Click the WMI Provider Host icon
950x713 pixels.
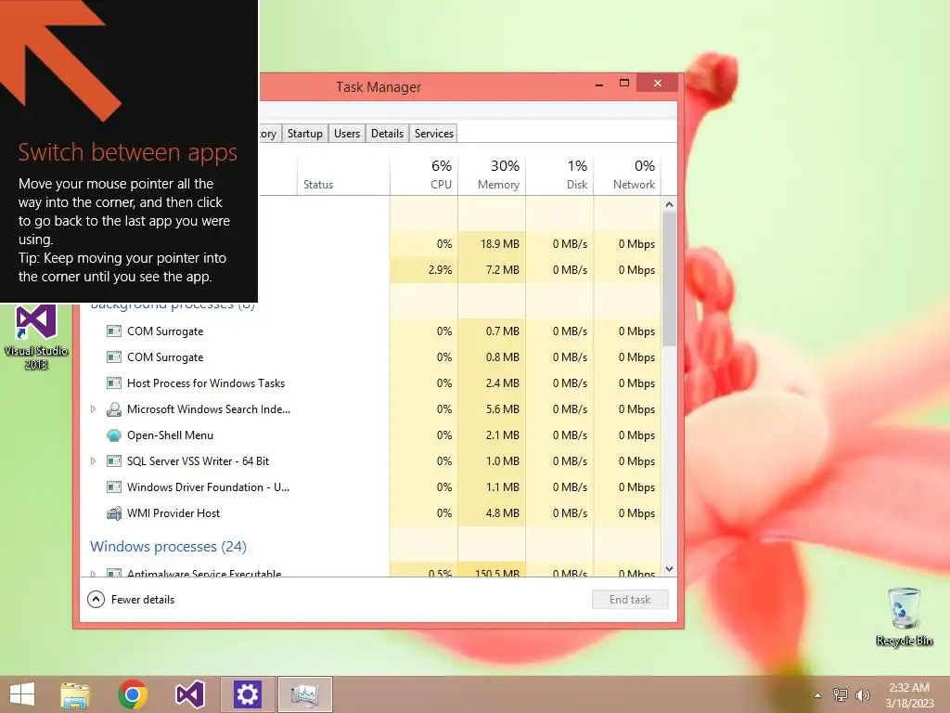(x=114, y=513)
